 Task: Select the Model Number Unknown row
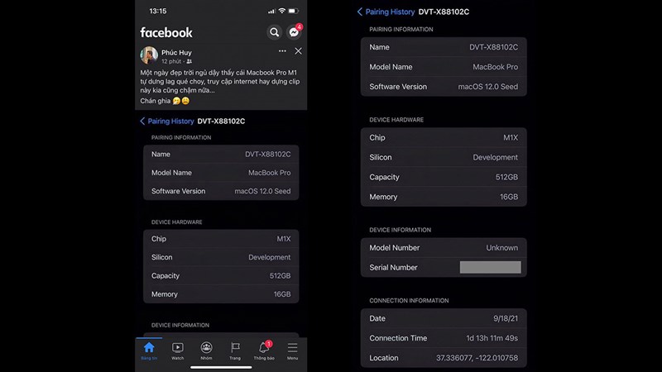[x=444, y=247]
